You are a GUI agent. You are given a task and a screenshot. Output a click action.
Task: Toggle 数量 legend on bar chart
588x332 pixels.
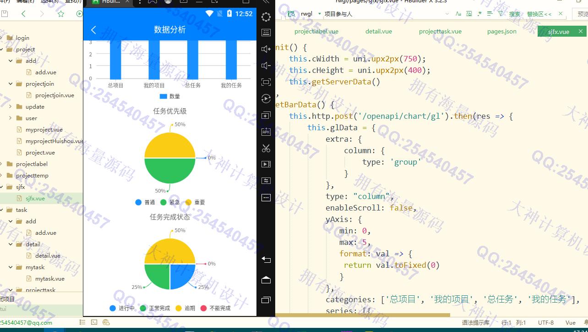click(x=169, y=96)
